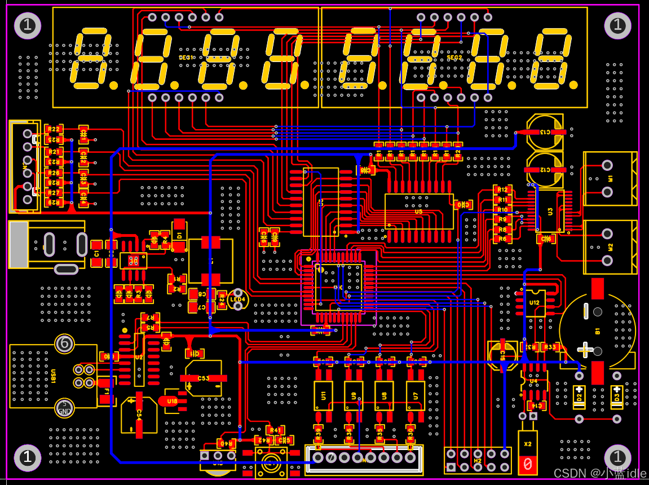The width and height of the screenshot is (649, 485).
Task: Click the U4 IC footprint
Action: coord(533,381)
